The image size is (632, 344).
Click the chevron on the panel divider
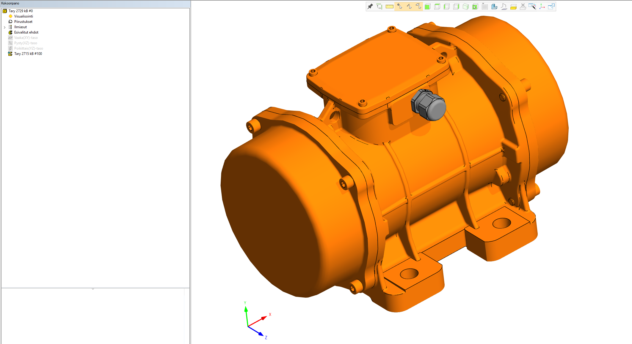click(93, 289)
